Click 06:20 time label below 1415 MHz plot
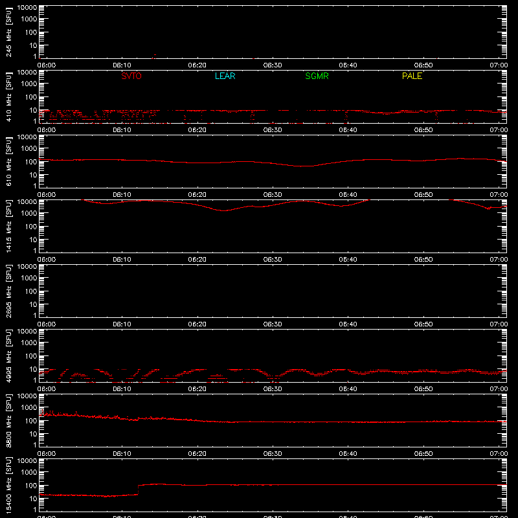The width and height of the screenshot is (518, 518). click(197, 260)
